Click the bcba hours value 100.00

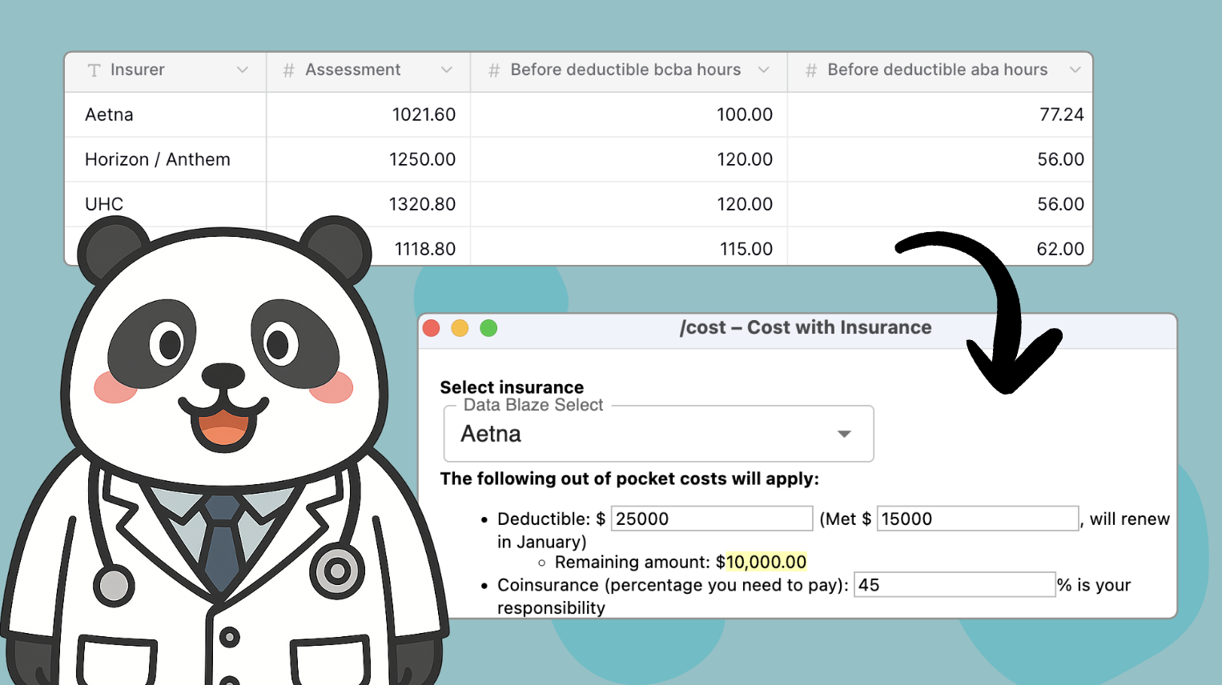click(x=745, y=114)
